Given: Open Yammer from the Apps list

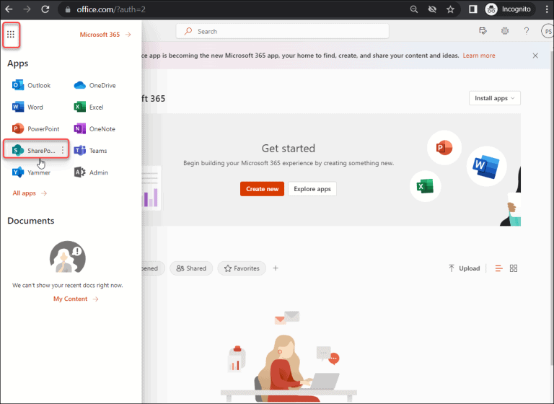Looking at the screenshot, I should click(31, 172).
